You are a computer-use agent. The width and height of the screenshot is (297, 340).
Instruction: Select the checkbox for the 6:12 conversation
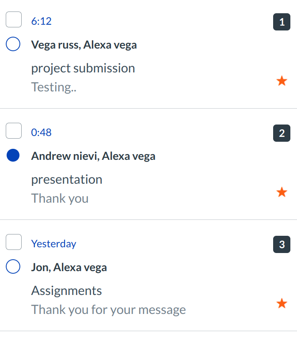[14, 20]
